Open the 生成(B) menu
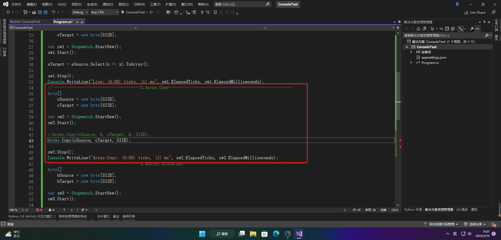This screenshot has height=240, width=501. [92, 4]
